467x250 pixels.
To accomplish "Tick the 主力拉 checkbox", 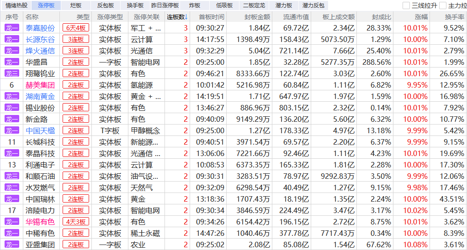I will tap(443, 5).
